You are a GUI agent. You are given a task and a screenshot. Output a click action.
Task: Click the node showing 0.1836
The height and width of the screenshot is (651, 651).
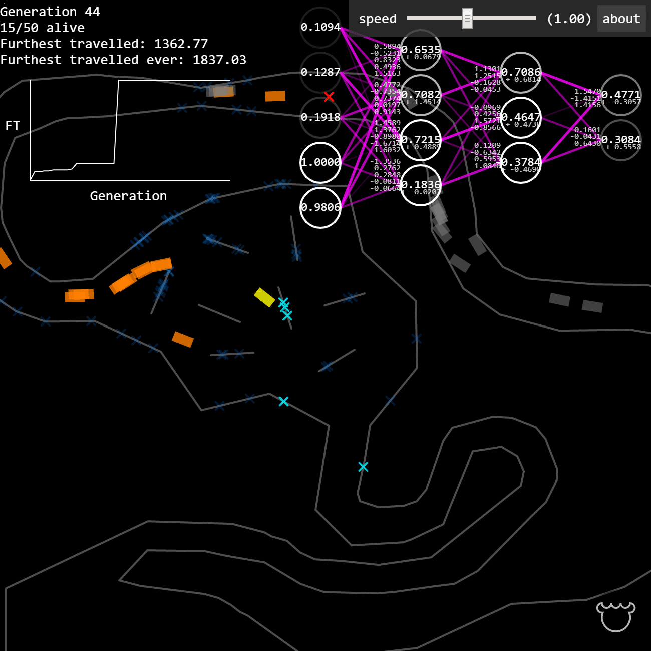coord(421,185)
